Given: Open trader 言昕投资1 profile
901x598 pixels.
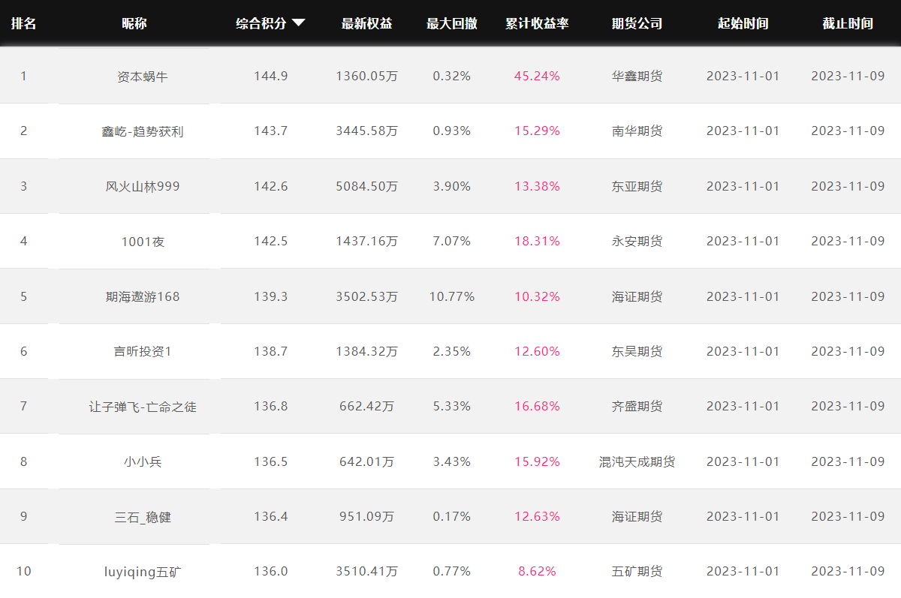Looking at the screenshot, I should point(143,351).
